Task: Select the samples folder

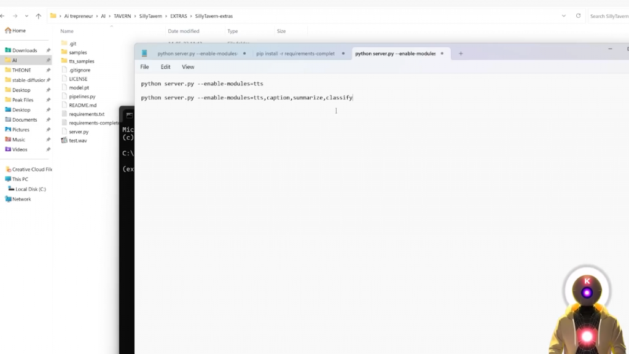Action: (x=74, y=52)
